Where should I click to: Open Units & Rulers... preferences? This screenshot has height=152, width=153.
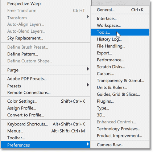tap(120, 87)
